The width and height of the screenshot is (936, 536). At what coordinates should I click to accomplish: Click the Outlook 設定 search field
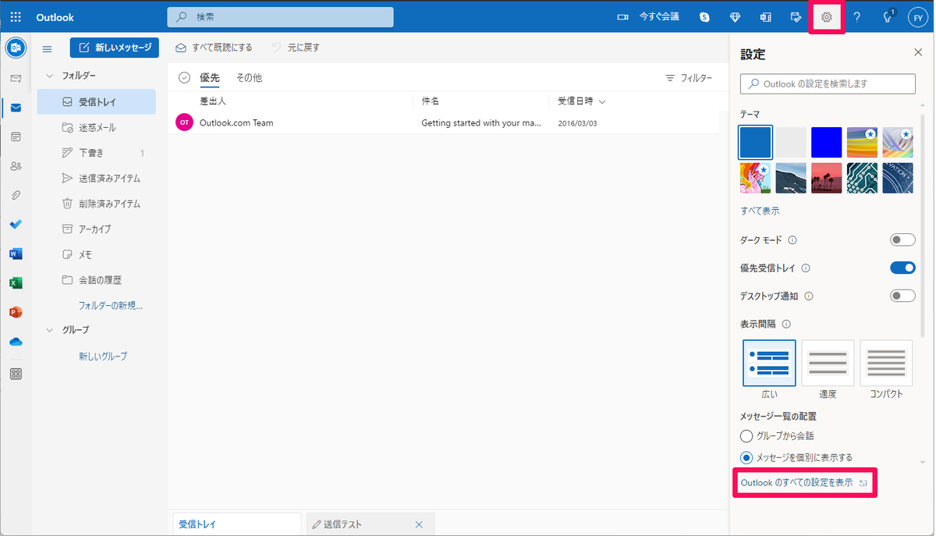click(828, 83)
